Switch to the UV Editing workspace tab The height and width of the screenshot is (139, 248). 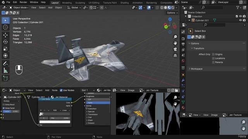tap(94, 3)
